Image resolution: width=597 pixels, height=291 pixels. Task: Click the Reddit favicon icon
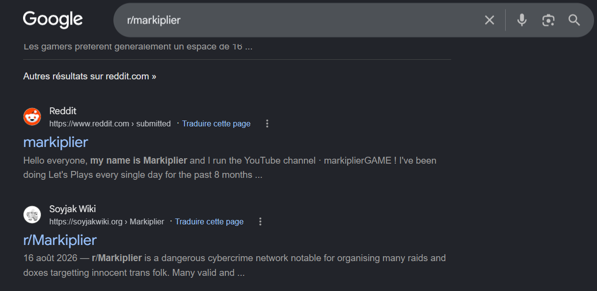[x=32, y=117]
